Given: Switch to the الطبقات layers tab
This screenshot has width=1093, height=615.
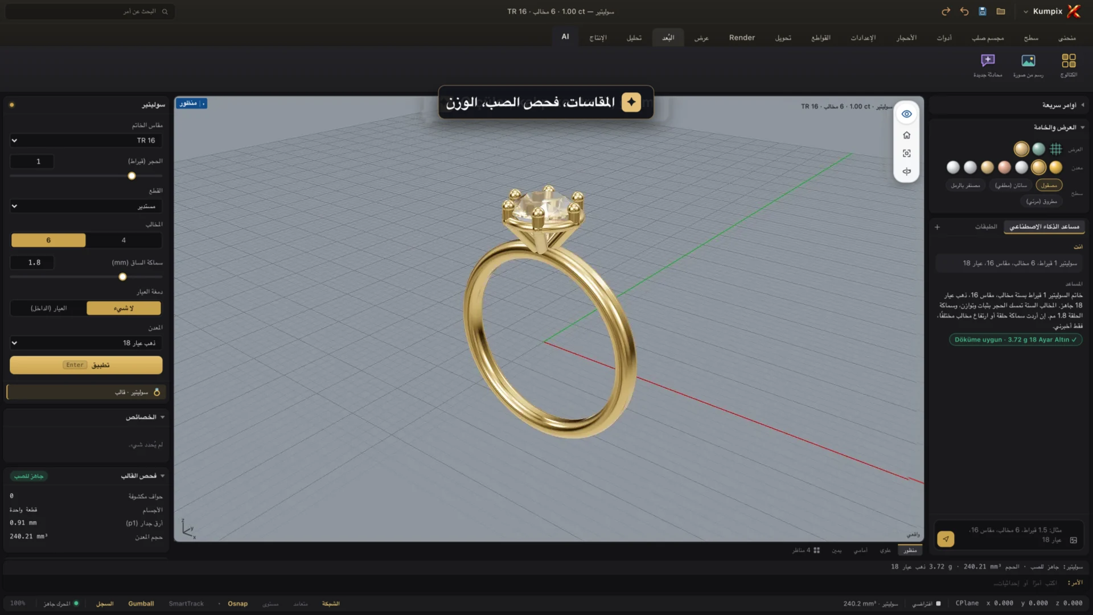Looking at the screenshot, I should point(986,227).
